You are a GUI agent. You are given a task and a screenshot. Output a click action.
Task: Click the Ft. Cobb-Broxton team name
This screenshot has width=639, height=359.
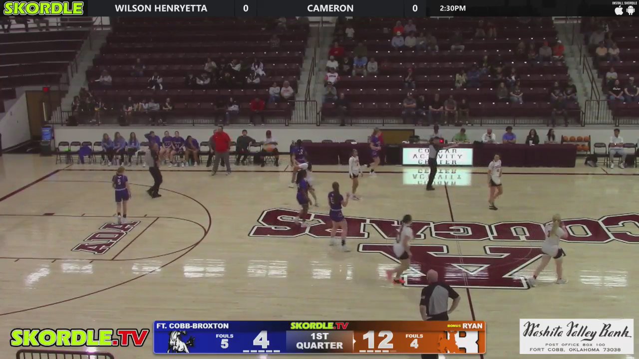coord(192,326)
